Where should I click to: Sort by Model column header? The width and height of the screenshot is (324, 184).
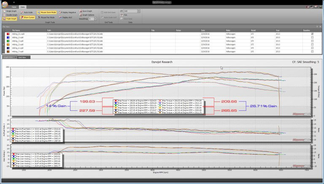point(262,30)
